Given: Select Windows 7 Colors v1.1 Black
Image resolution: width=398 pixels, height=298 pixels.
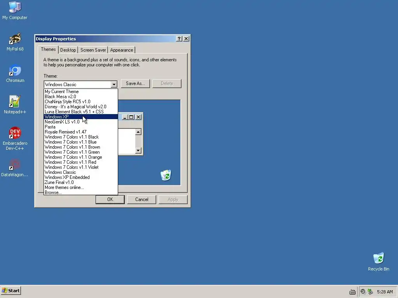Looking at the screenshot, I should pos(81,137).
